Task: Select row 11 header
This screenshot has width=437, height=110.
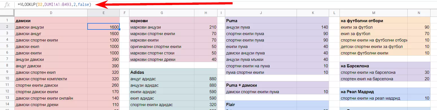Action: coord(7,85)
